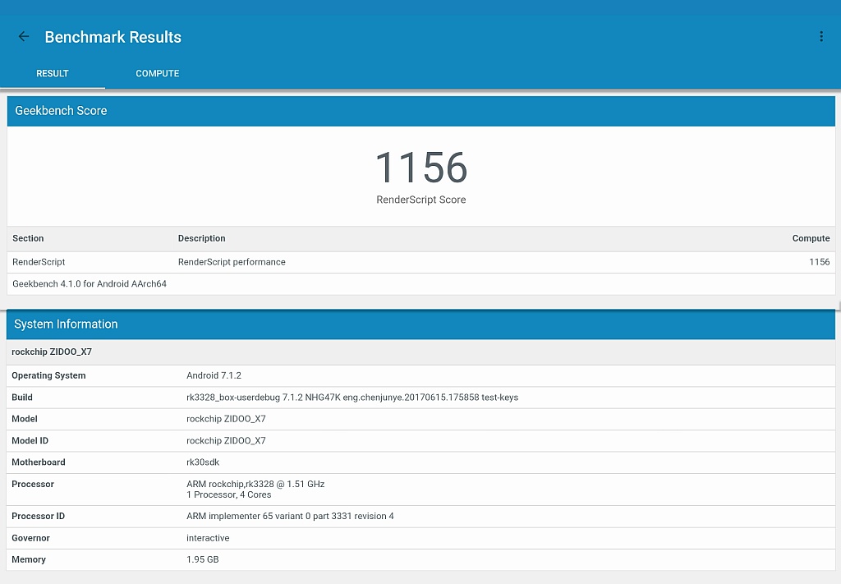Click the 1 Processor, 4 Cores line
This screenshot has height=584, width=841.
[x=229, y=495]
